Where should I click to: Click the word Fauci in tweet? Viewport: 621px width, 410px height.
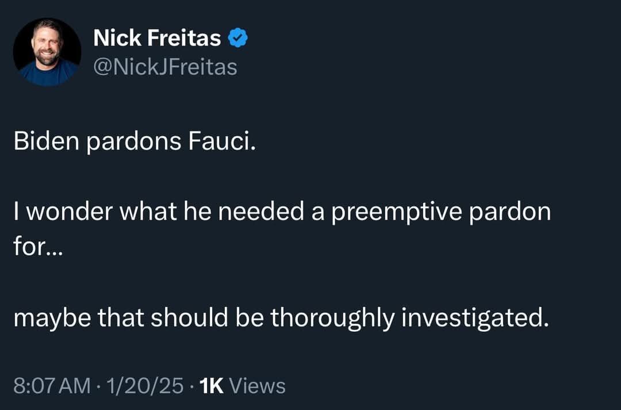220,142
